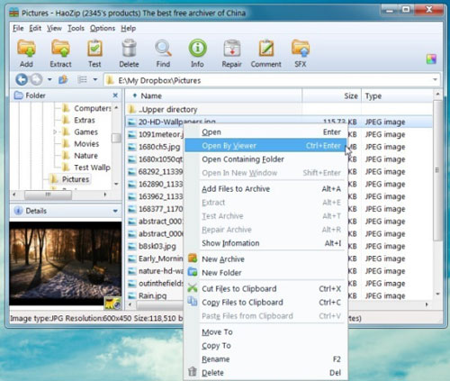Choose Add Files to Archive
Screen dimensions: 450x381
pyautogui.click(x=265, y=189)
